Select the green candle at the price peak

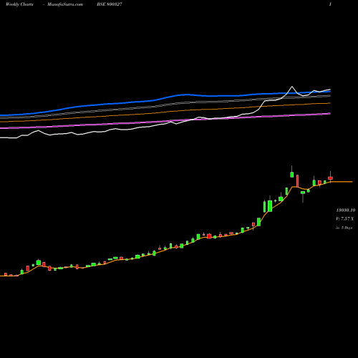click(x=291, y=174)
